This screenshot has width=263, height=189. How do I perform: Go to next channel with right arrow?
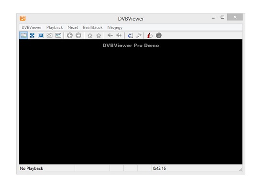78,35
